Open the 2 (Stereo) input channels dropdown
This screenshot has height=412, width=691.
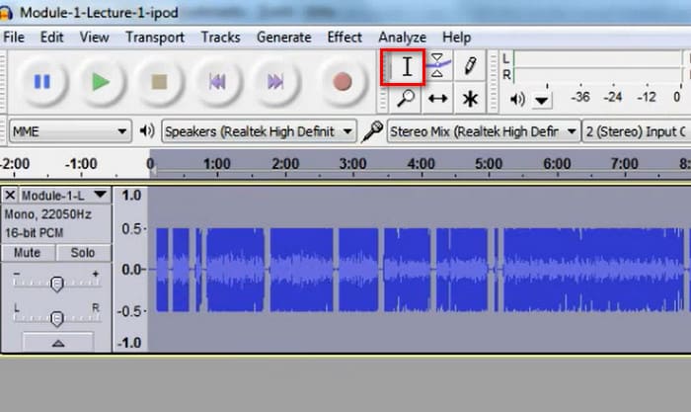pos(637,131)
